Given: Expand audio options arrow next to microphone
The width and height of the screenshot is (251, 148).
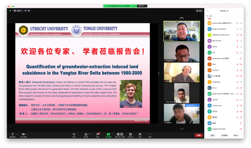Looking at the screenshot, I should pyautogui.click(x=17, y=134).
